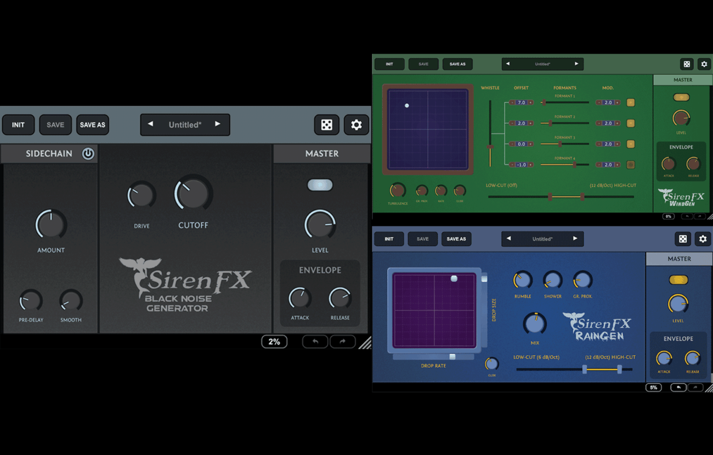This screenshot has height=455, width=713.
Task: Enable the Formant 4 modulation button
Action: click(x=631, y=164)
